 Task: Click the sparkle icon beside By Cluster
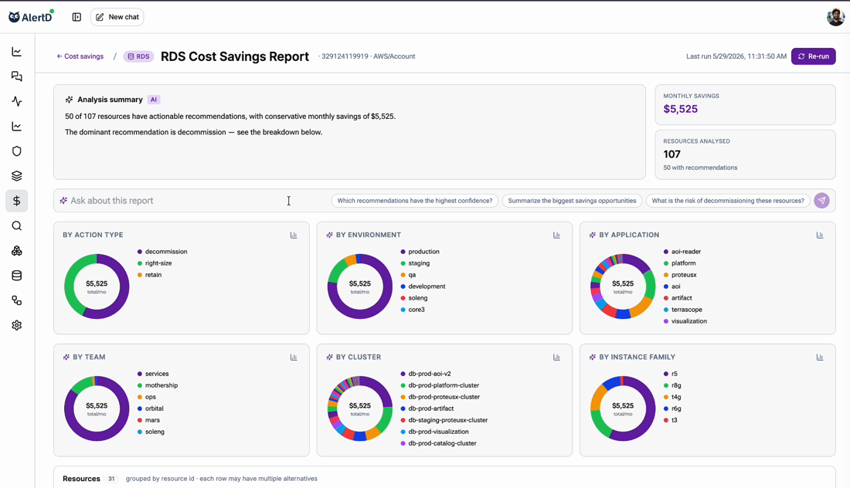click(329, 357)
